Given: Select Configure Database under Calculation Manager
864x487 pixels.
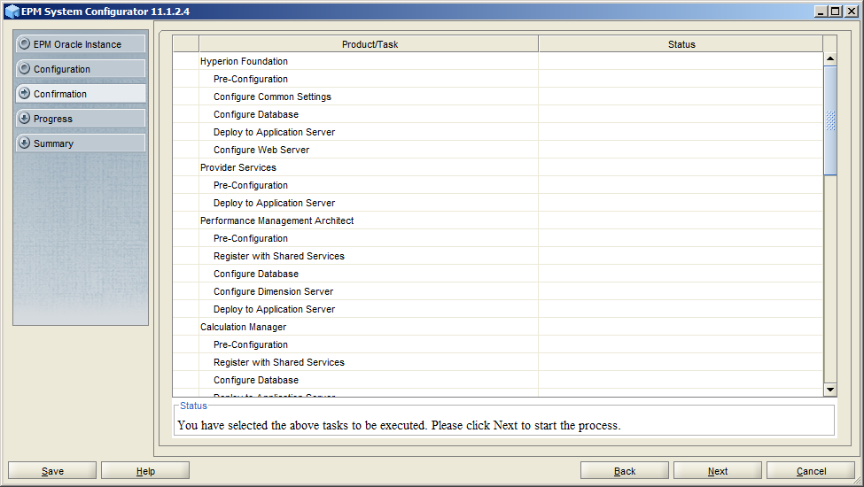Looking at the screenshot, I should pos(498,380).
